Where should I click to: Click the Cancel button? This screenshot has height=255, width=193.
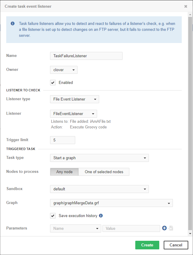tap(176, 245)
